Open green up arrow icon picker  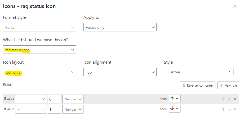[x=174, y=98]
